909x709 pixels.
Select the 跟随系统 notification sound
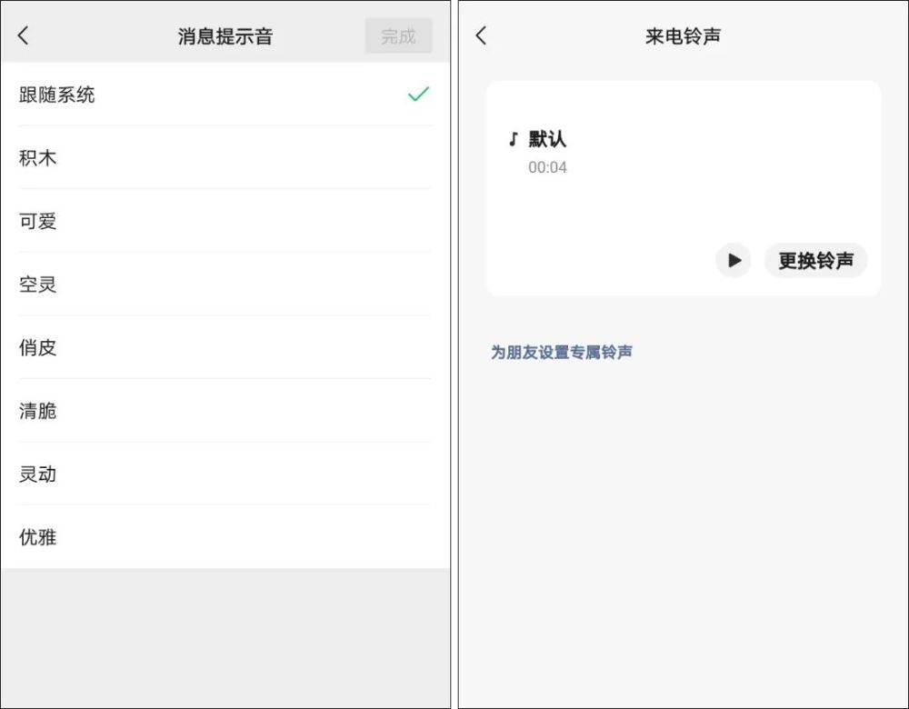[x=225, y=95]
